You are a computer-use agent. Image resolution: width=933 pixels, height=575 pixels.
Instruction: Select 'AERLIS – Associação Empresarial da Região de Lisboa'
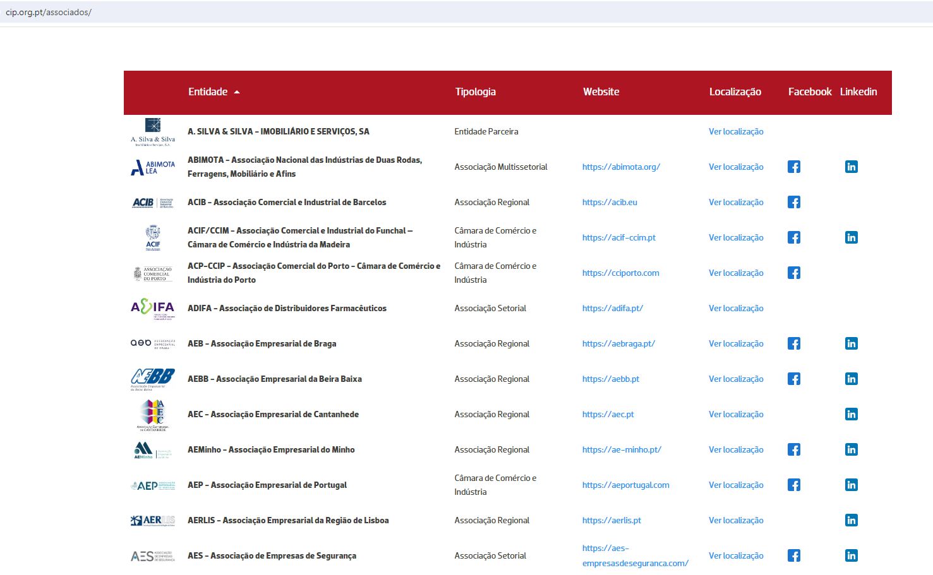point(288,520)
